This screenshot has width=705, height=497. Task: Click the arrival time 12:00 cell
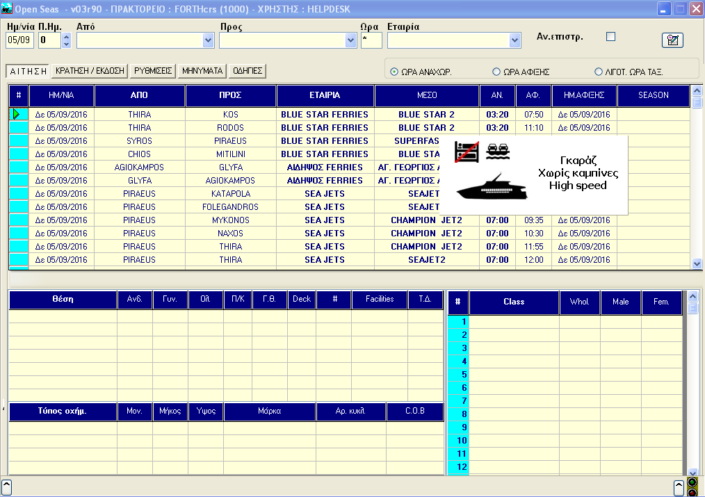pyautogui.click(x=534, y=260)
